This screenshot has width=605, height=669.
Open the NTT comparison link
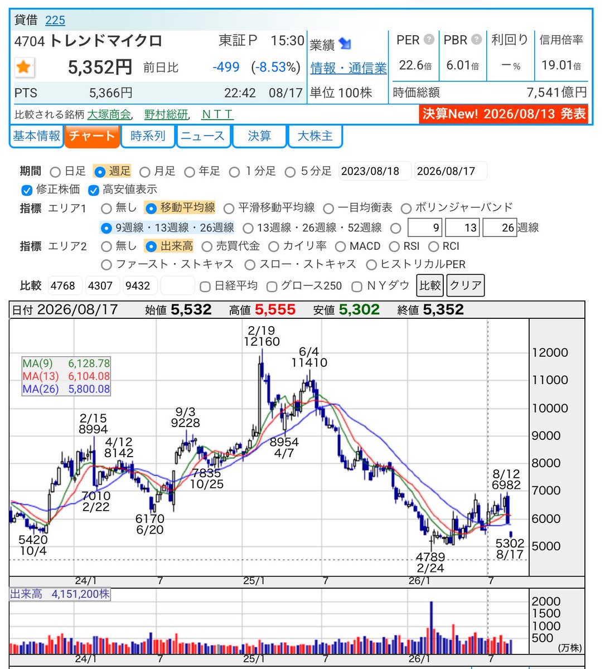(x=217, y=114)
